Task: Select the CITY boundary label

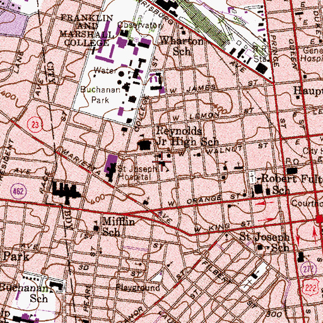Action: (x=51, y=73)
